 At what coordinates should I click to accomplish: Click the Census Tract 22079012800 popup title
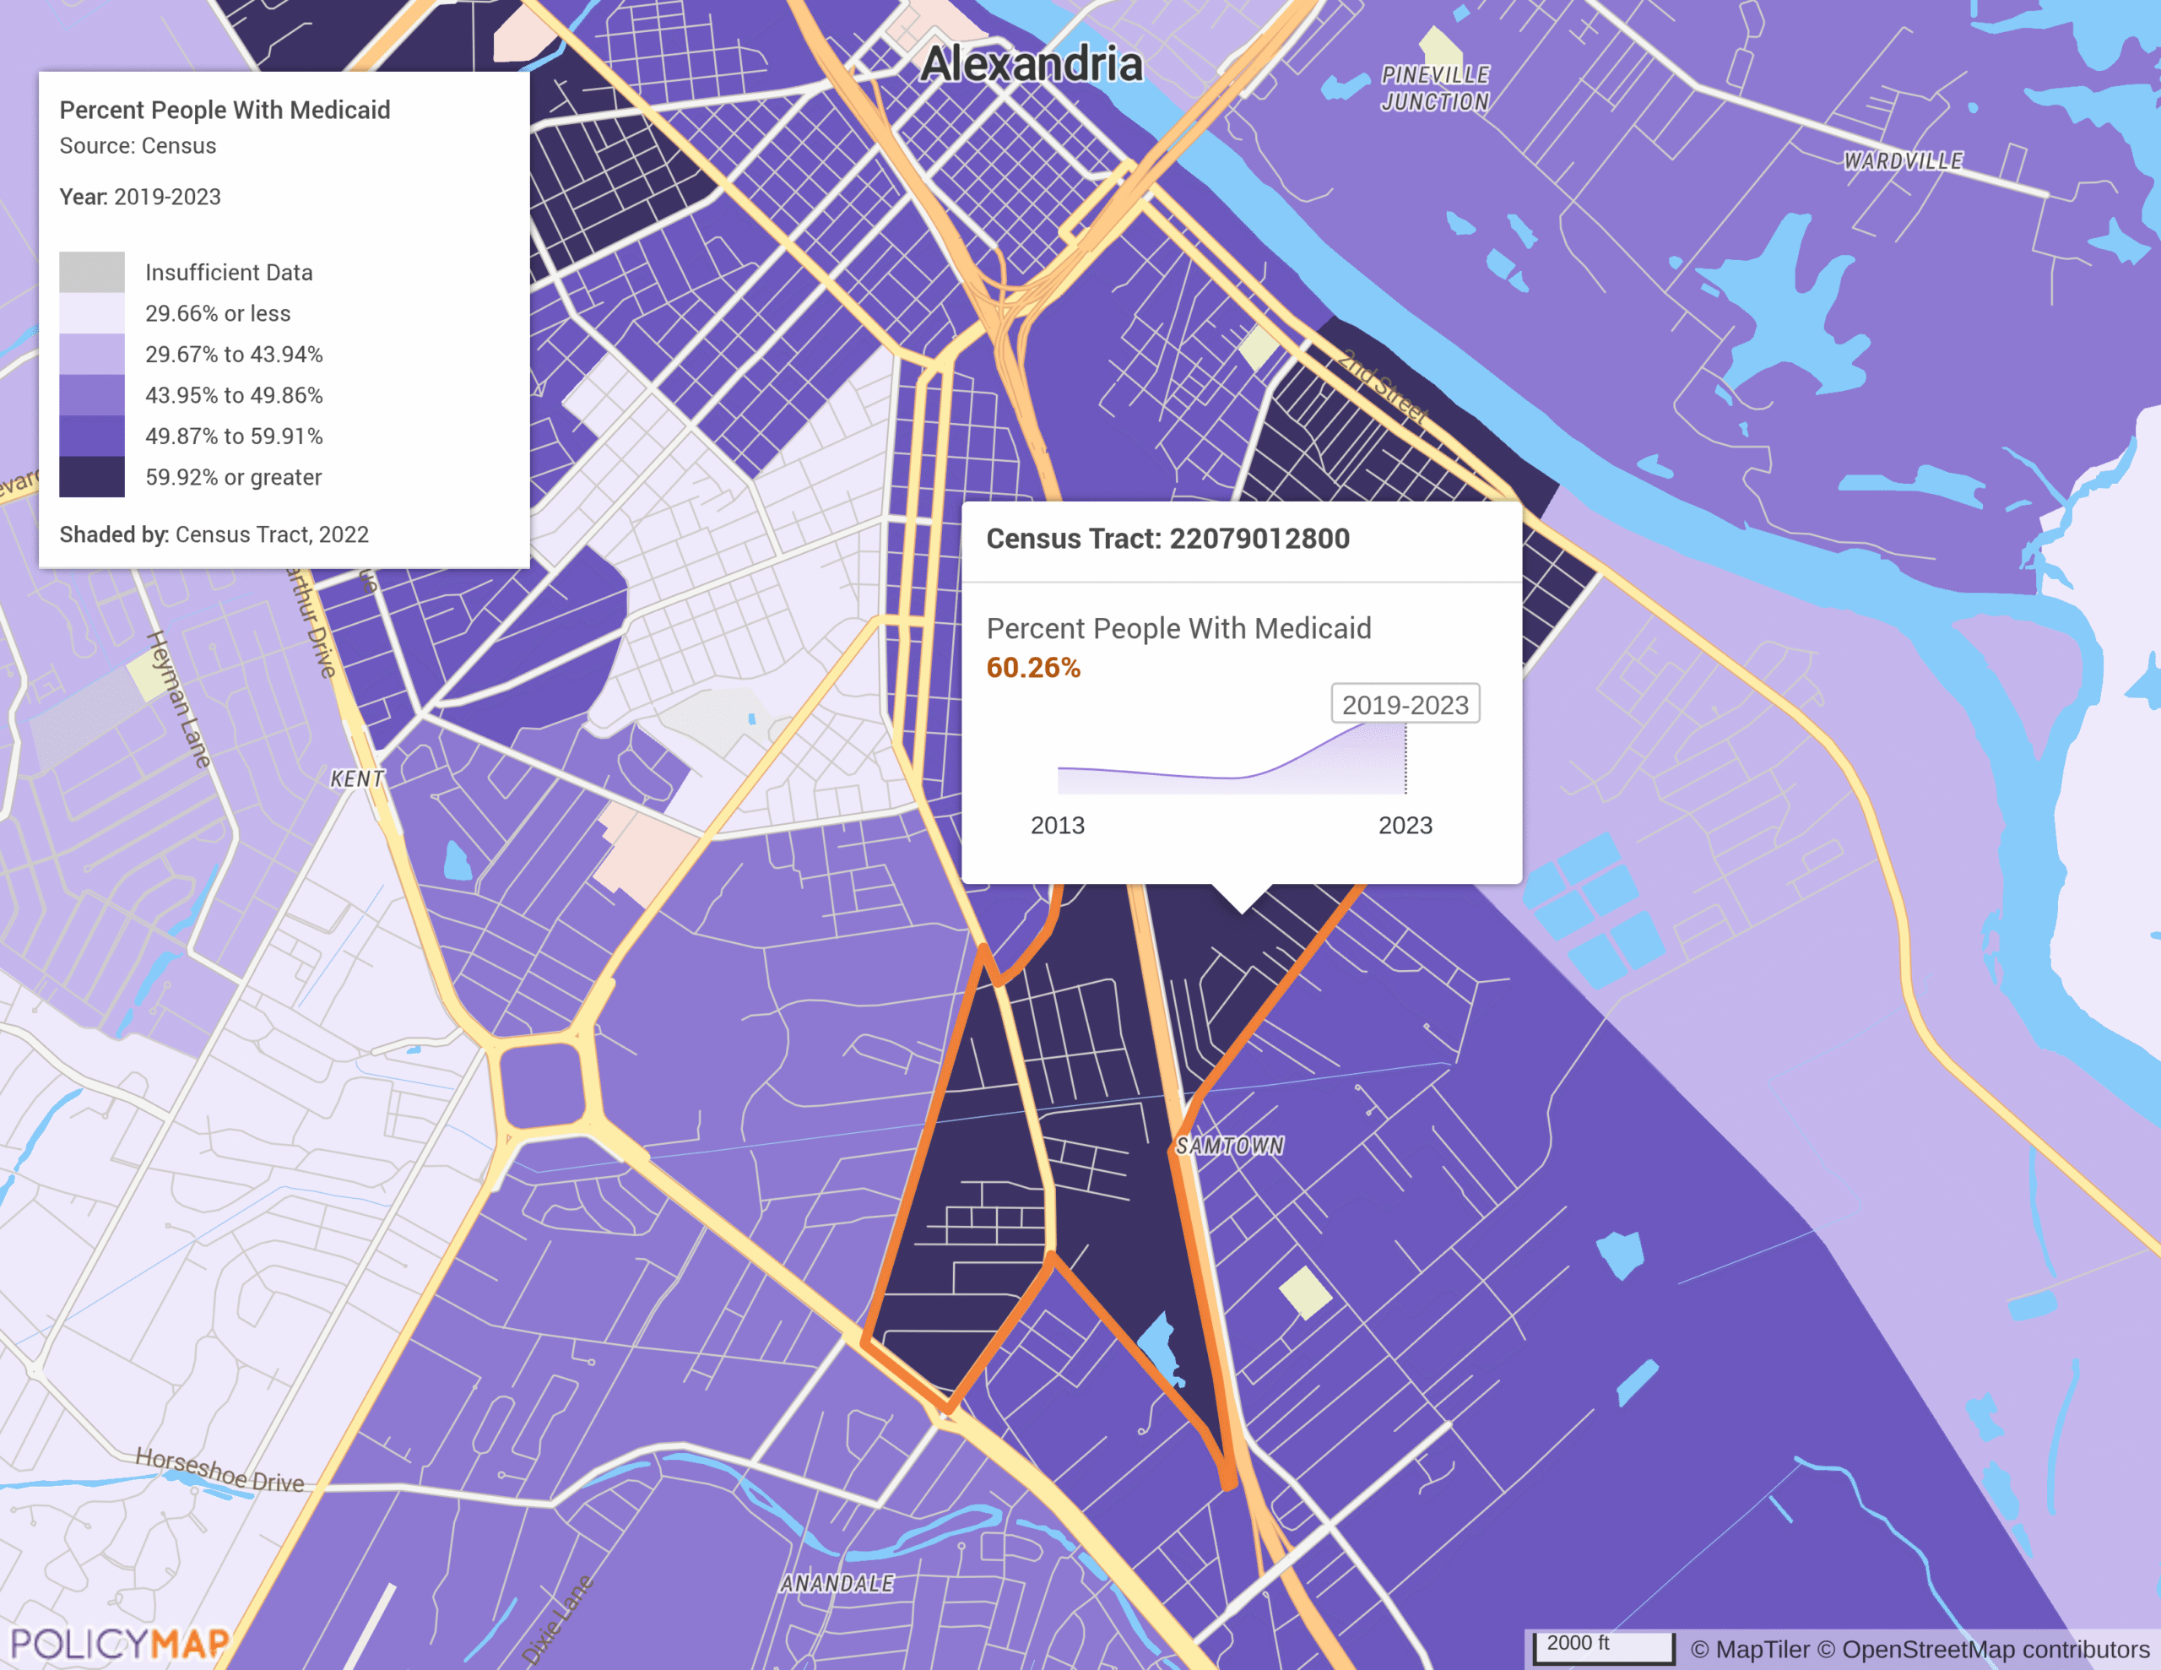tap(1167, 539)
